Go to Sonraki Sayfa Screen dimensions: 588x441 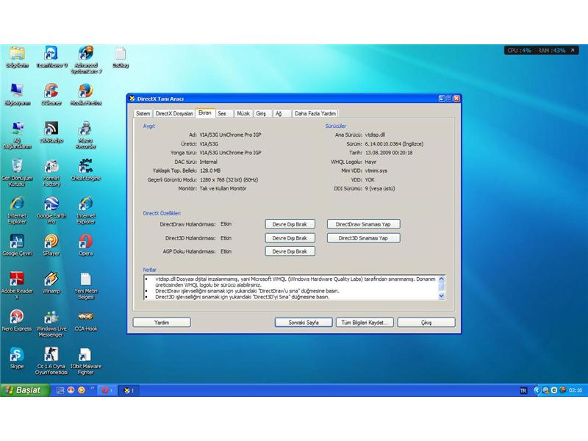click(304, 323)
